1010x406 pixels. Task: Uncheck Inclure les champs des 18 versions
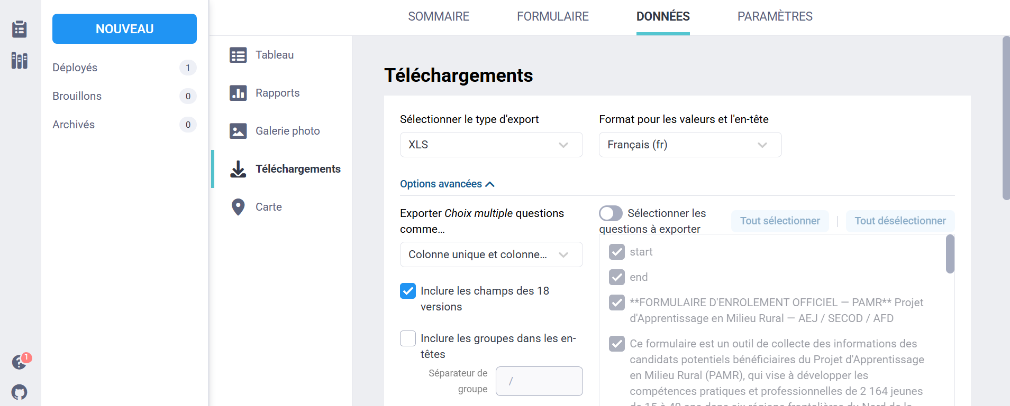pyautogui.click(x=408, y=291)
